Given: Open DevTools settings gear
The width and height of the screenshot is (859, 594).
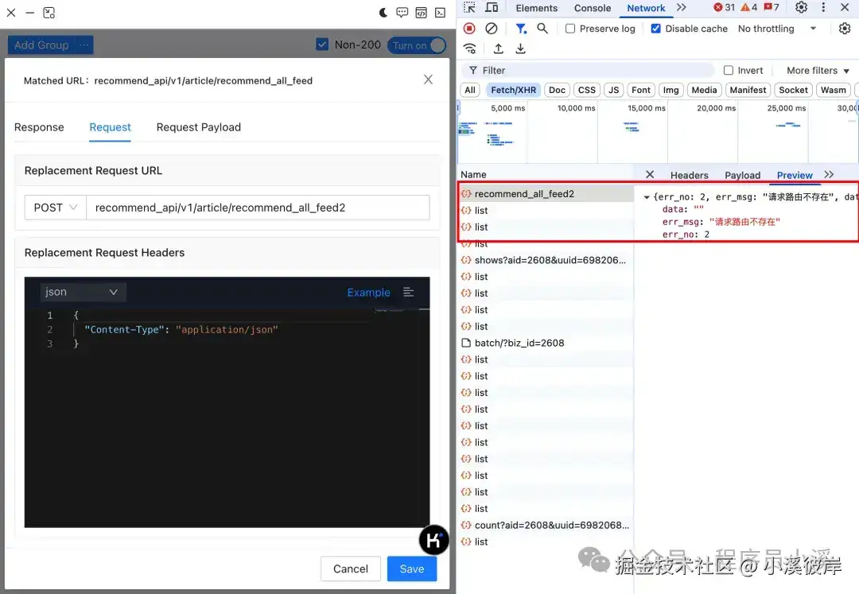Looking at the screenshot, I should [x=802, y=8].
